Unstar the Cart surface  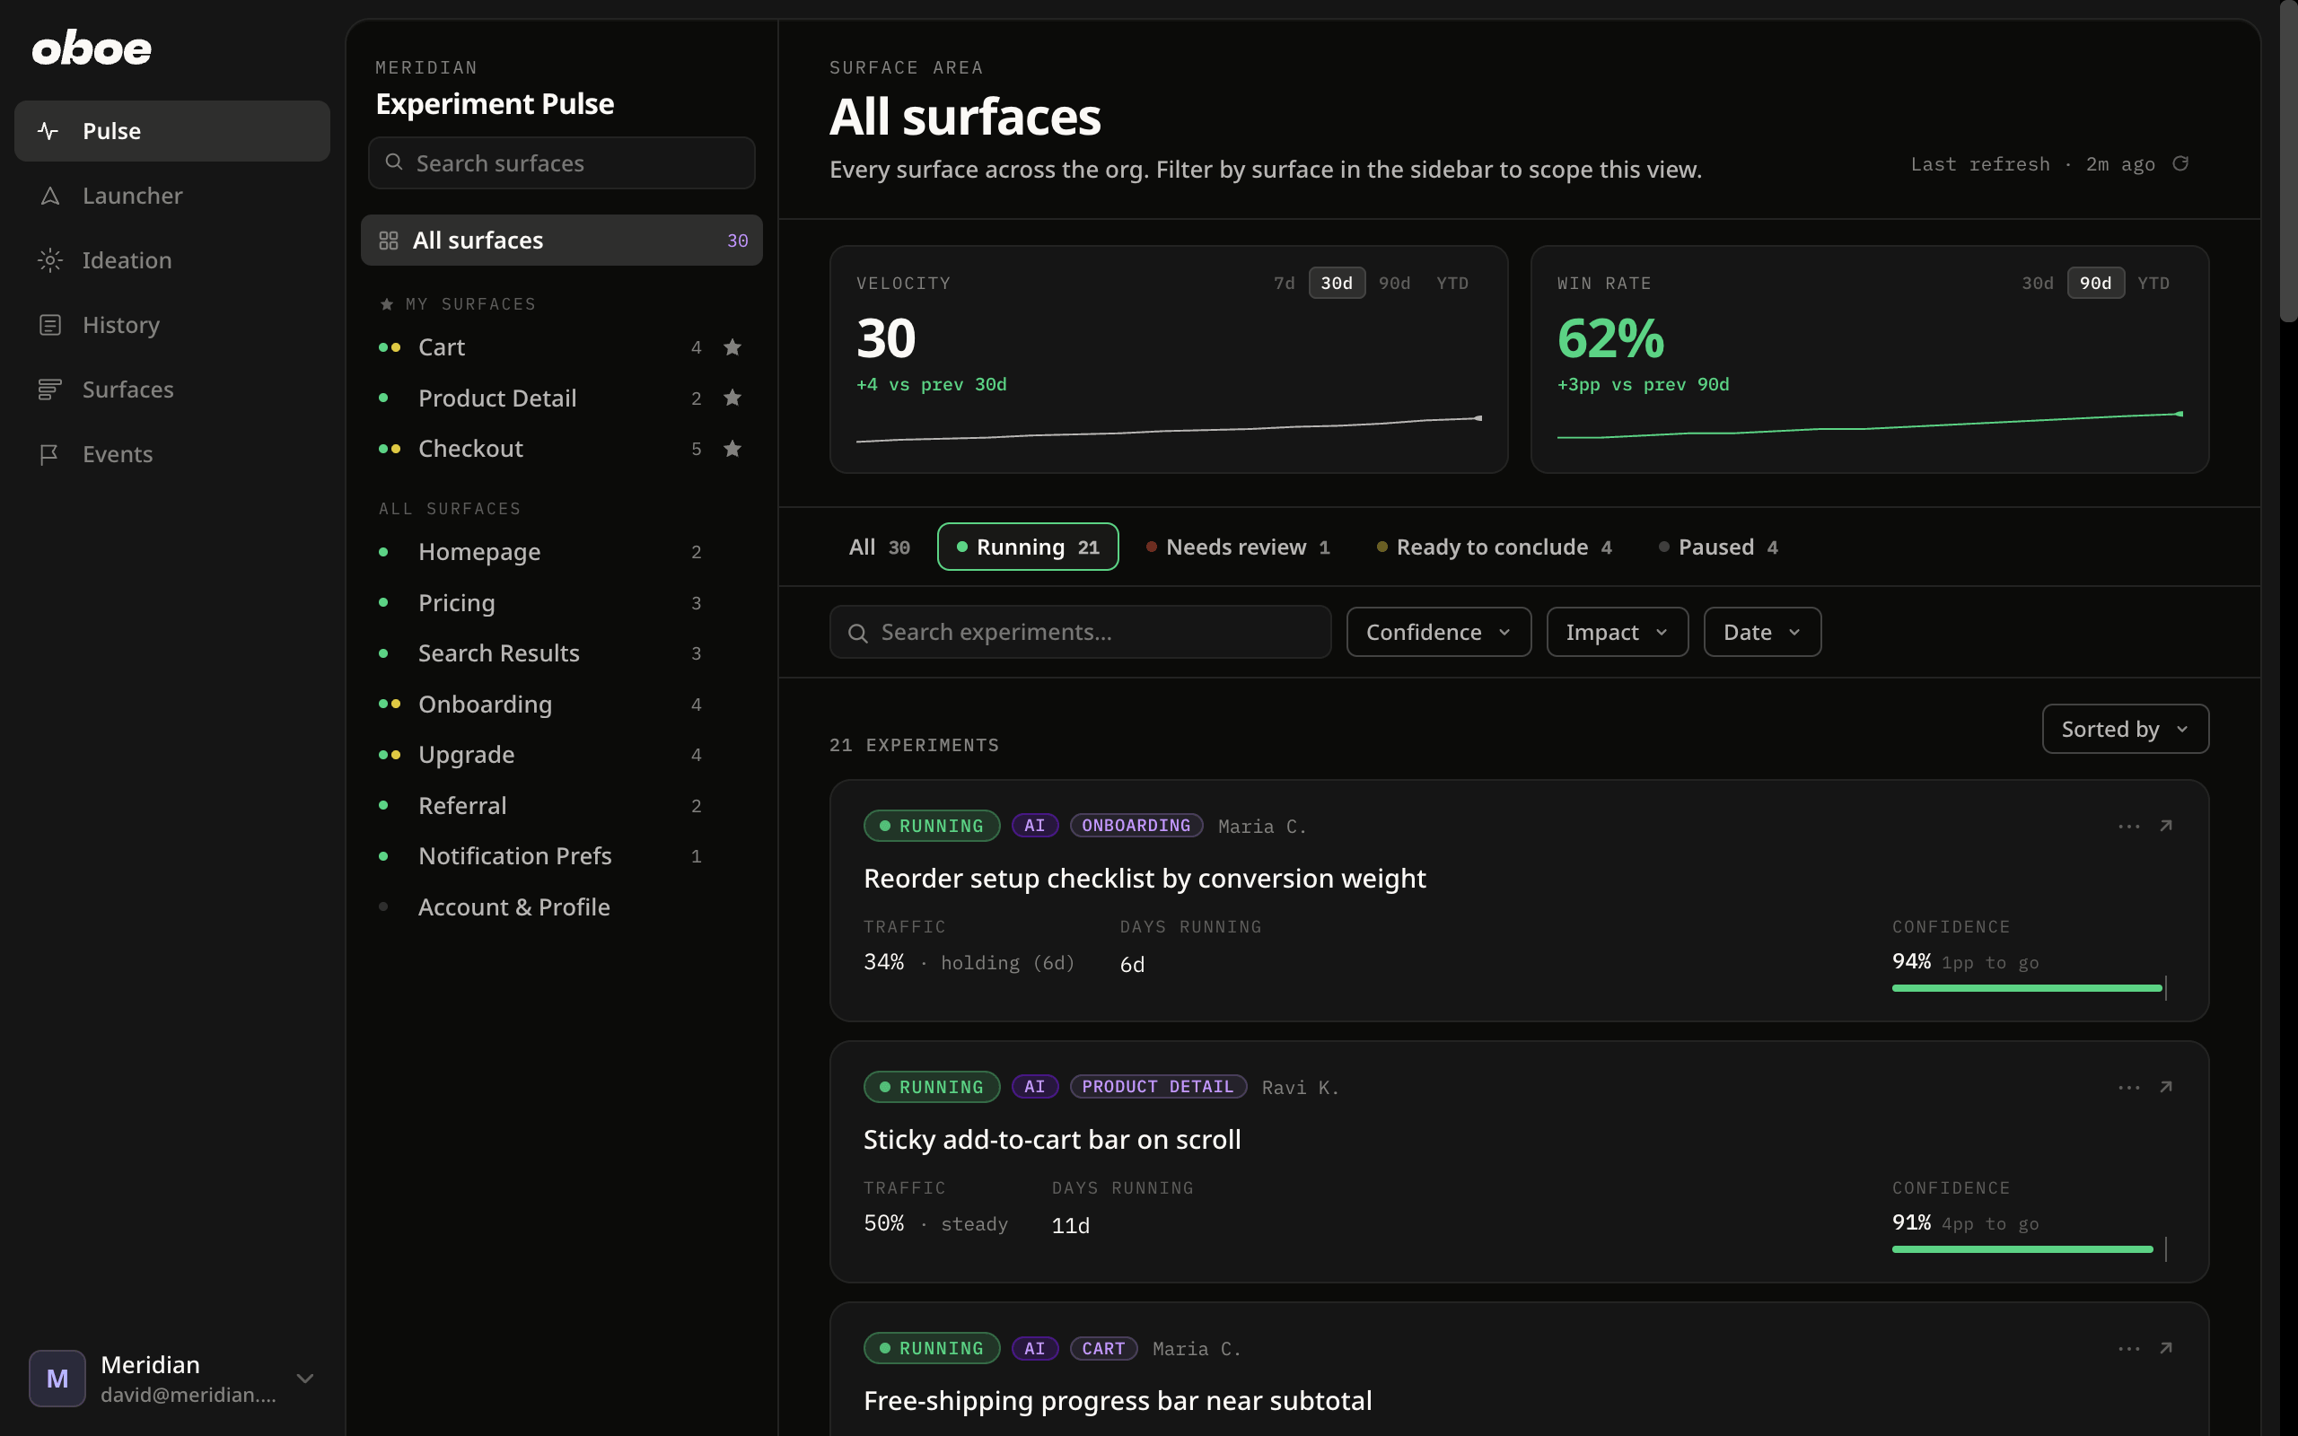(x=732, y=347)
